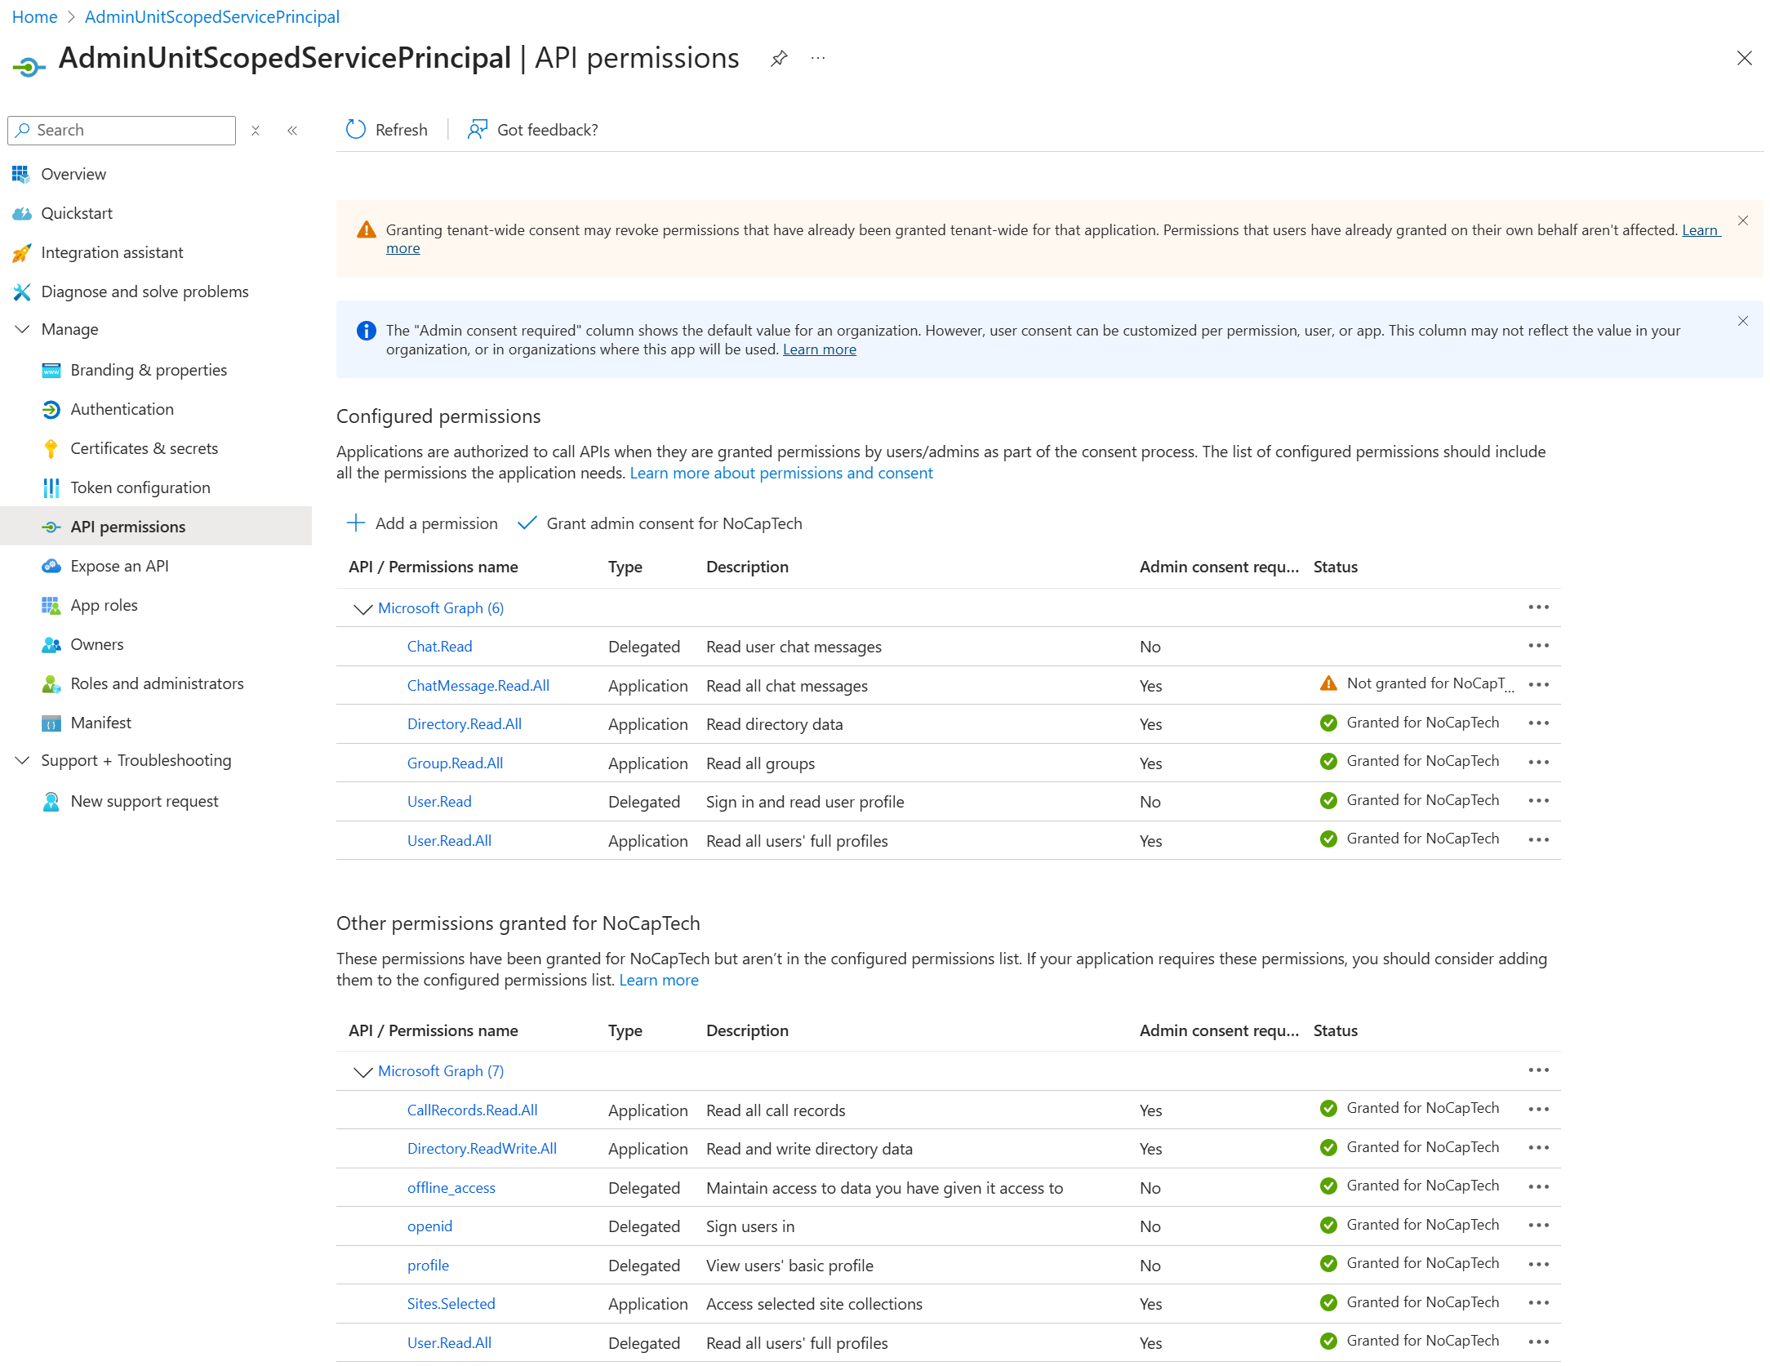Screen dimensions: 1770x1366
Task: Open ellipsis menu for Group.Read.All row
Action: point(1539,763)
